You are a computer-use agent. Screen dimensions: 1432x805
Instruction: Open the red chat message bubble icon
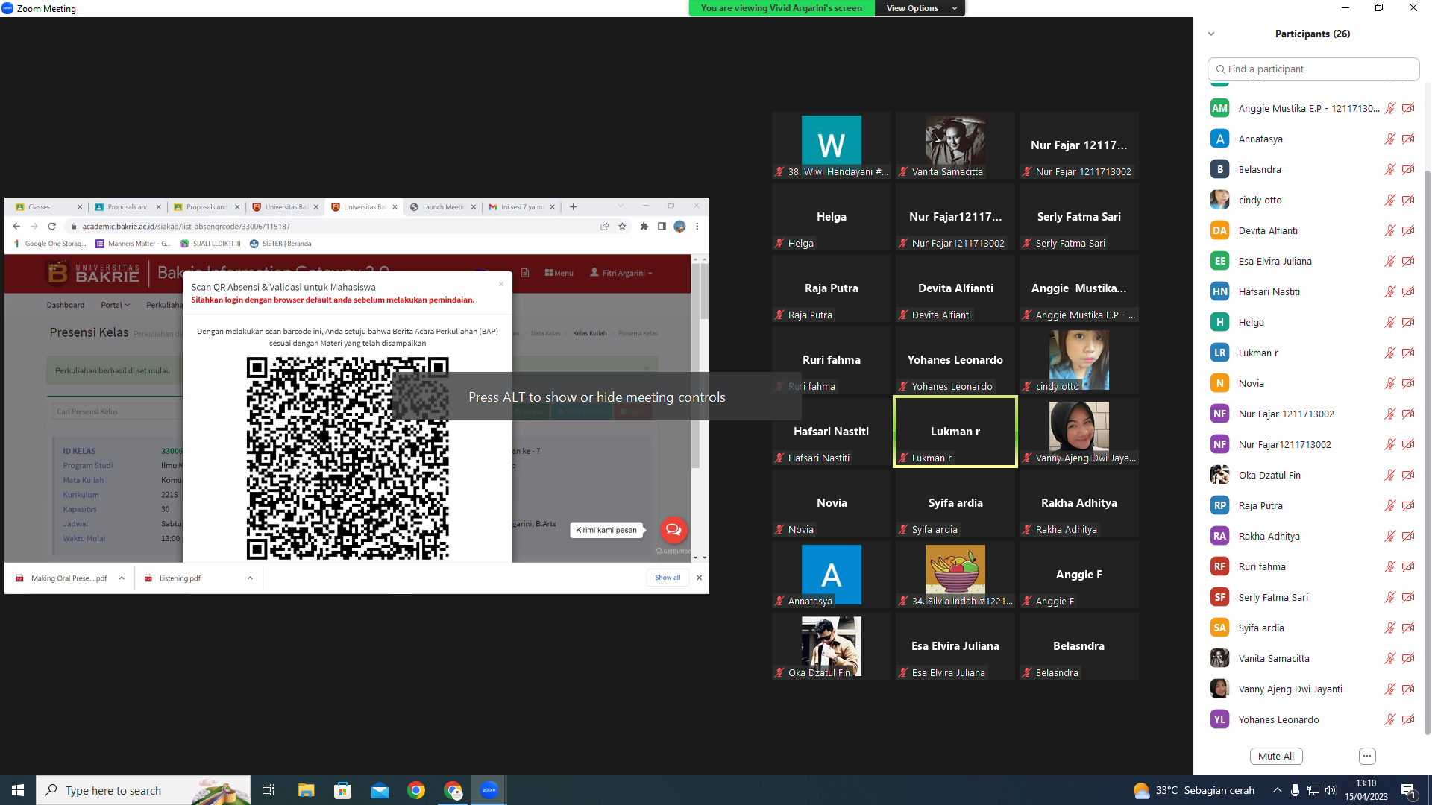673,530
